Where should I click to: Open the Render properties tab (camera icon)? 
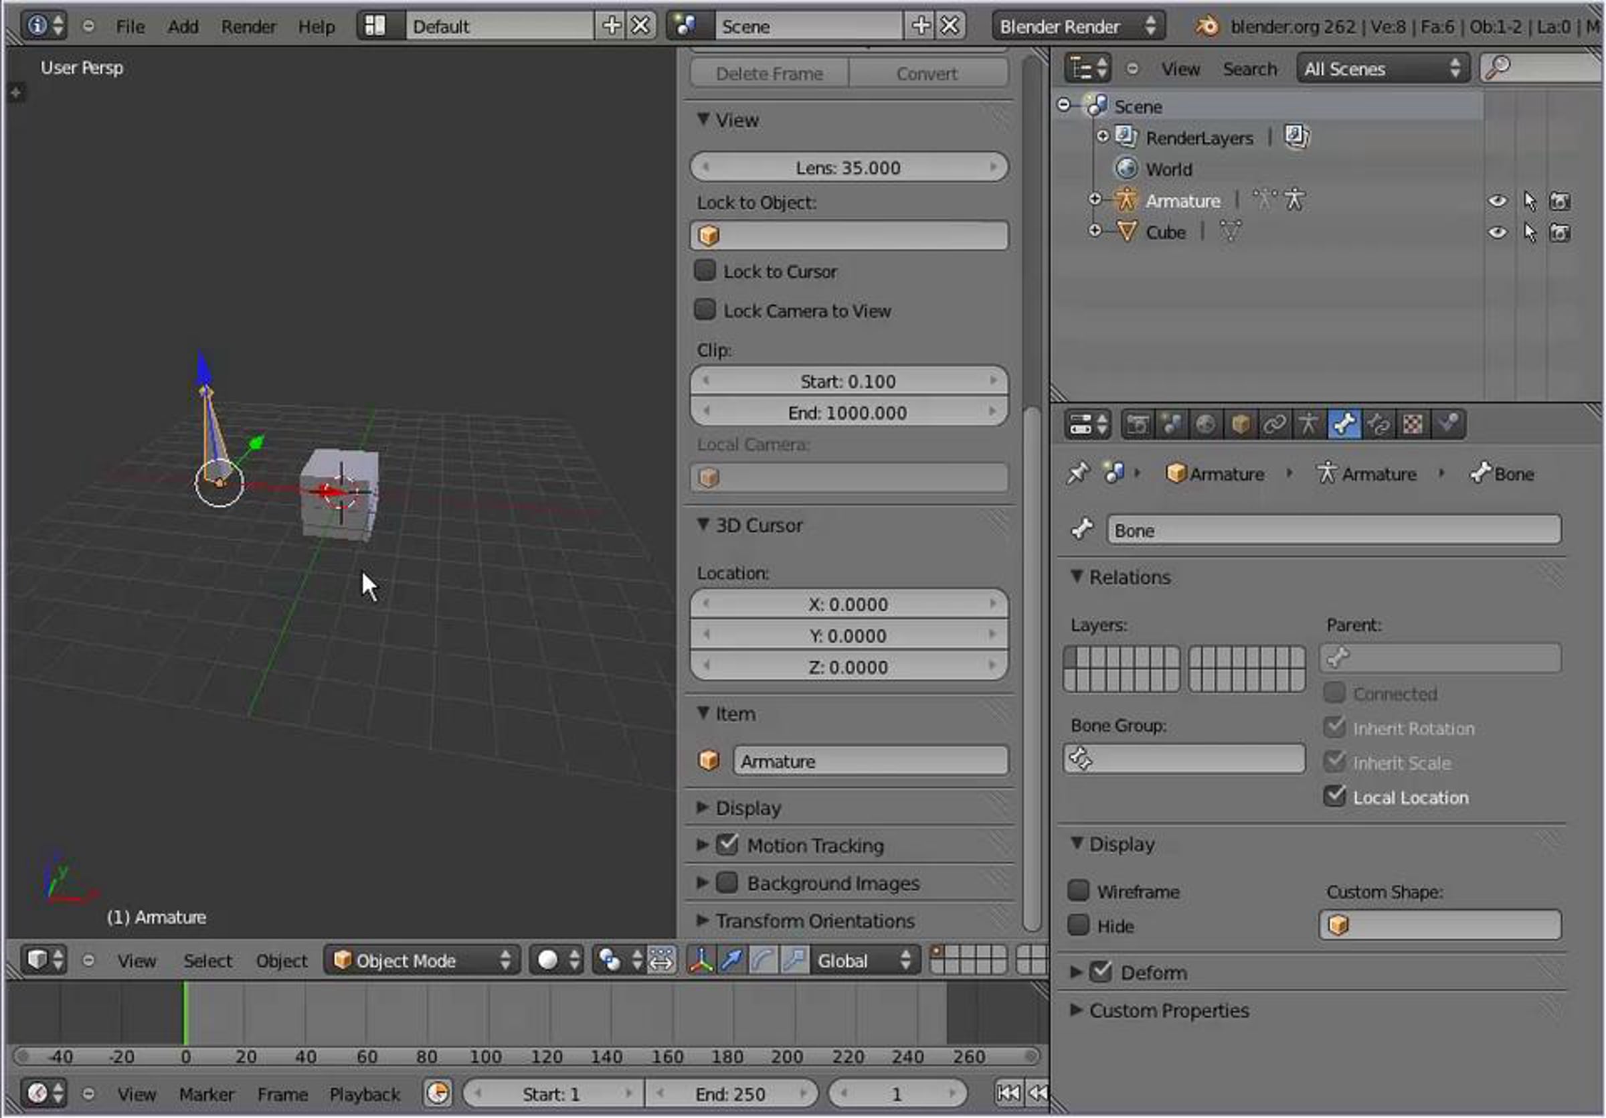pos(1138,424)
